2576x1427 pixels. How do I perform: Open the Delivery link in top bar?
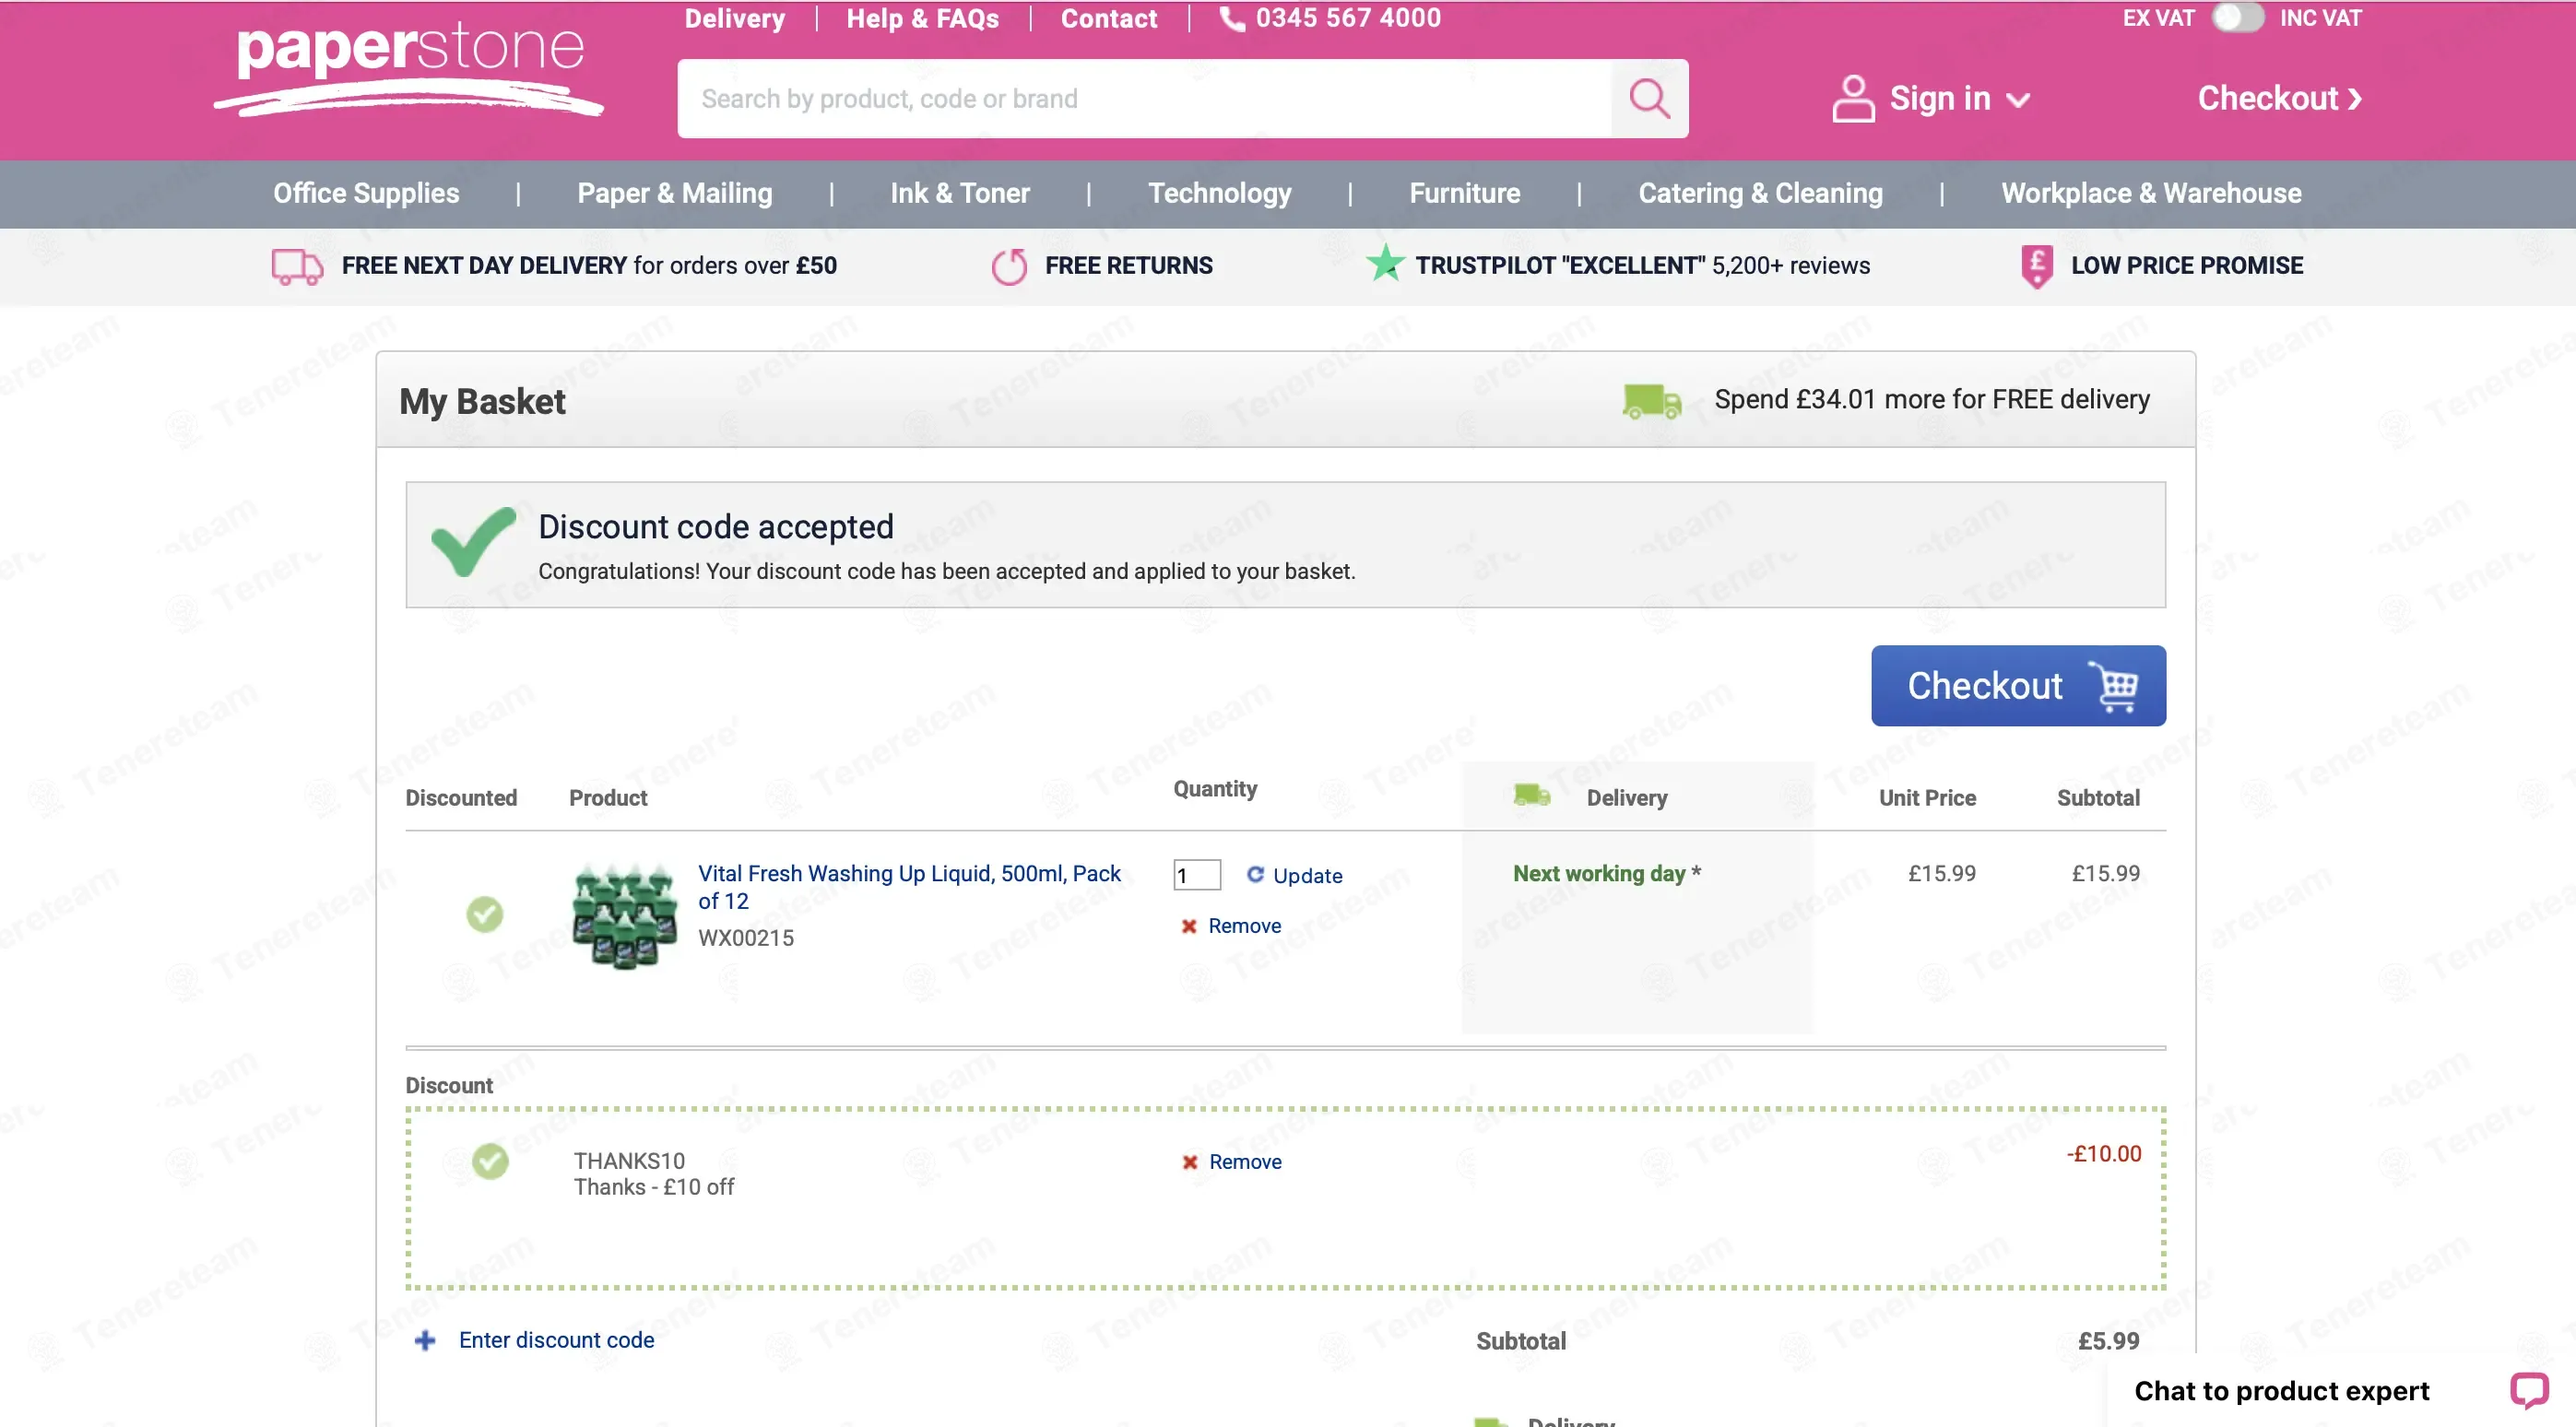point(734,19)
